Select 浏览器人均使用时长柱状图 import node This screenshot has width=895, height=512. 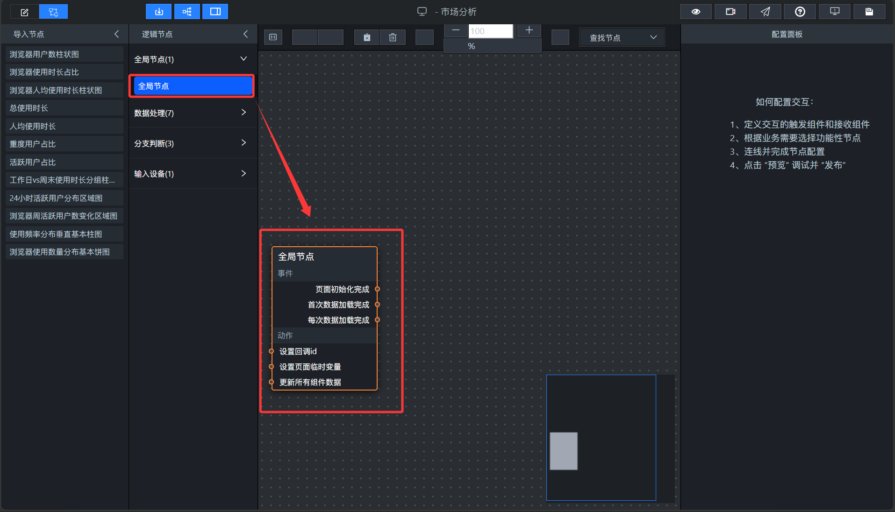(64, 90)
